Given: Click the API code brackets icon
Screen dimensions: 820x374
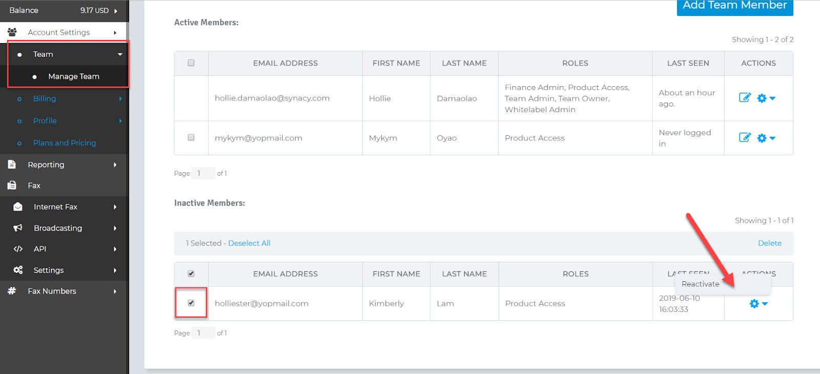Looking at the screenshot, I should point(18,249).
